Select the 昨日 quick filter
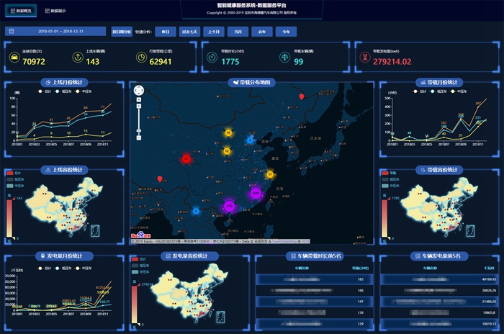 [x=166, y=32]
